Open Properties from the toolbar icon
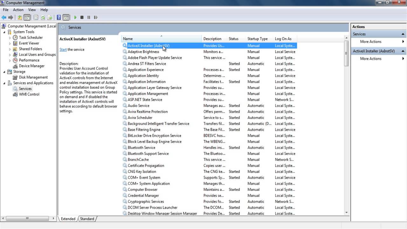The height and width of the screenshot is (229, 407). 36,17
